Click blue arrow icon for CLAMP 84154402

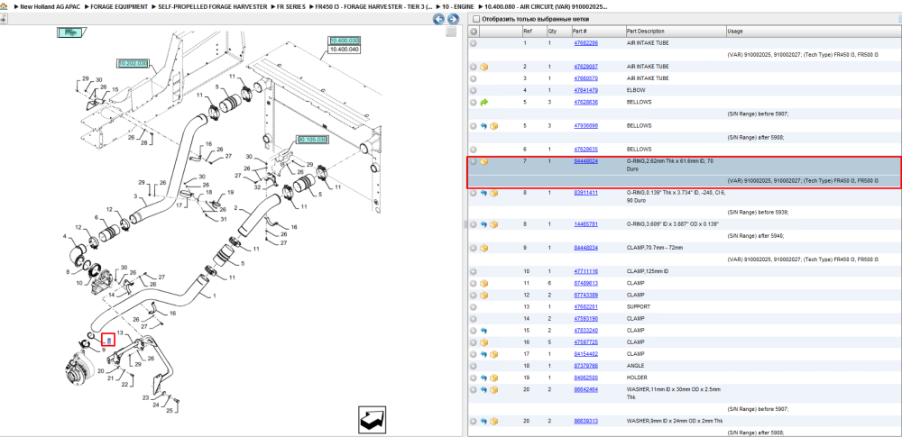483,354
